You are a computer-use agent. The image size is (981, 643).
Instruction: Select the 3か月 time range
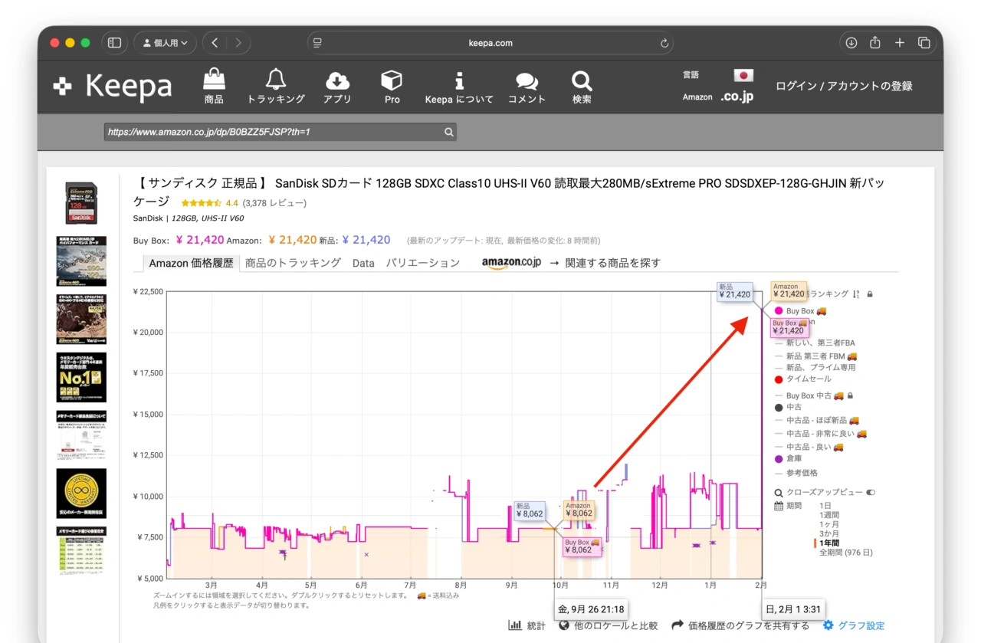tap(828, 533)
